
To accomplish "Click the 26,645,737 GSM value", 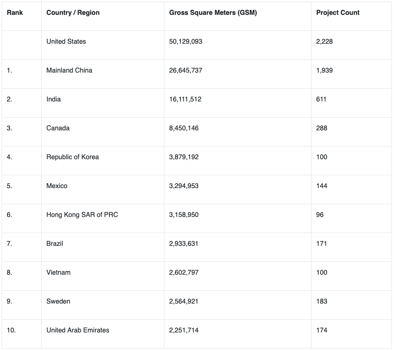I will coord(185,70).
